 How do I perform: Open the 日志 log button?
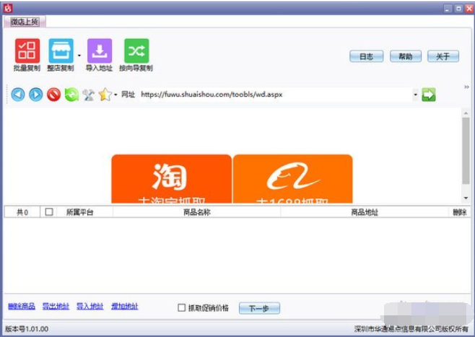(x=366, y=56)
